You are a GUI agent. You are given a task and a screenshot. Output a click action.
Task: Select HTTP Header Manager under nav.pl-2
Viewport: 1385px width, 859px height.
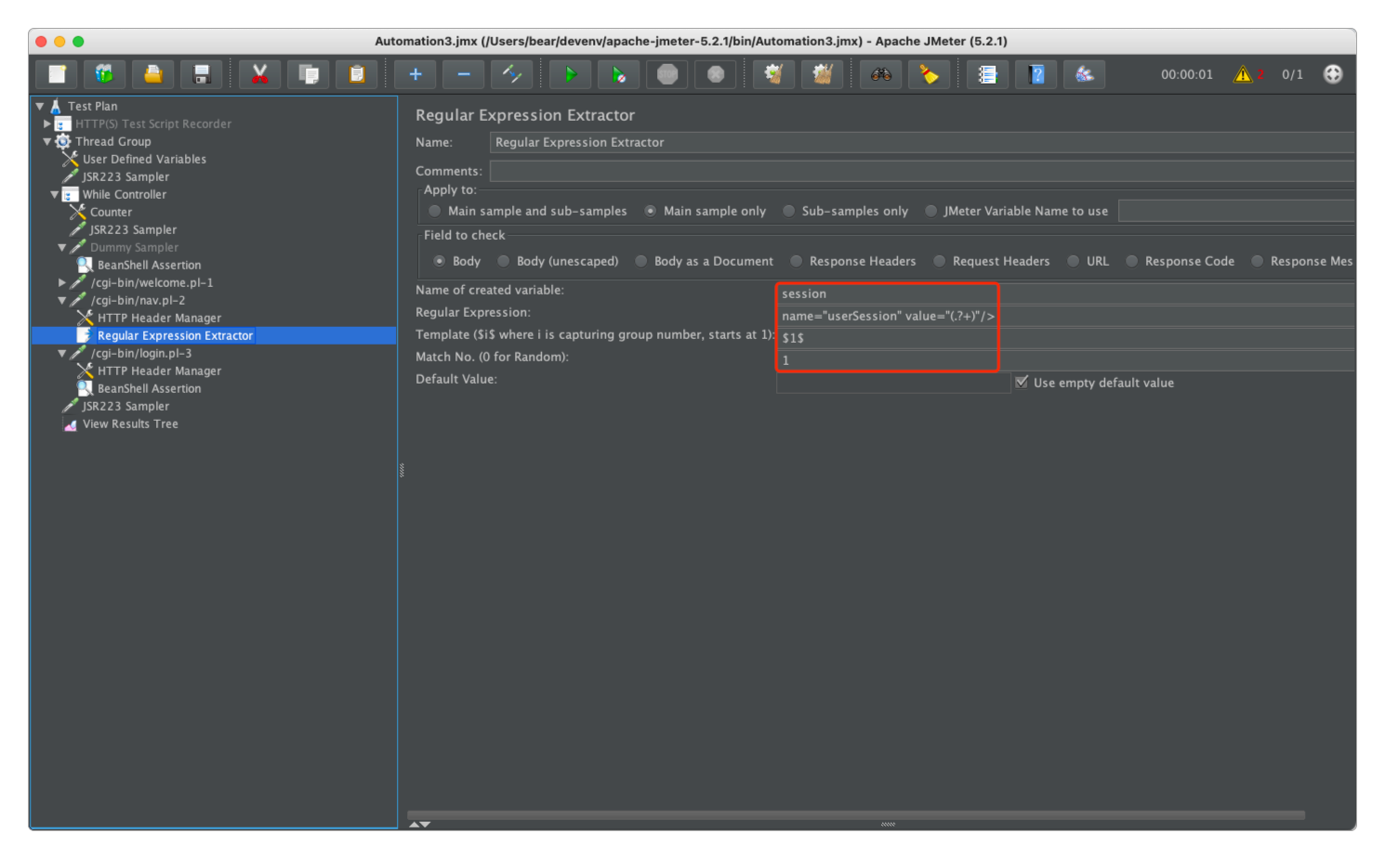click(159, 319)
